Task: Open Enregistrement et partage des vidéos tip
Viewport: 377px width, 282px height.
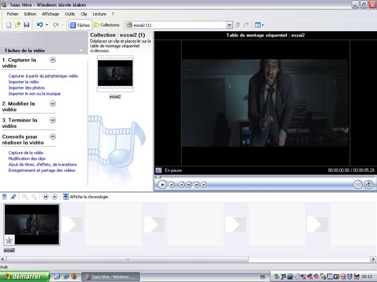Action: click(42, 170)
